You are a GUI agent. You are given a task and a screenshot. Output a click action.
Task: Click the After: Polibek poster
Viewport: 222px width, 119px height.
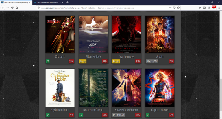pos(93,34)
